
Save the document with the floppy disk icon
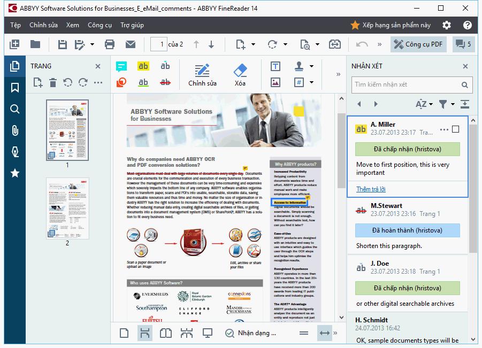(x=63, y=44)
